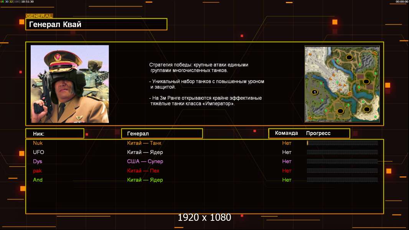
Task: Select the empty start slot nearest minimap's top edge
Action: pos(349,57)
